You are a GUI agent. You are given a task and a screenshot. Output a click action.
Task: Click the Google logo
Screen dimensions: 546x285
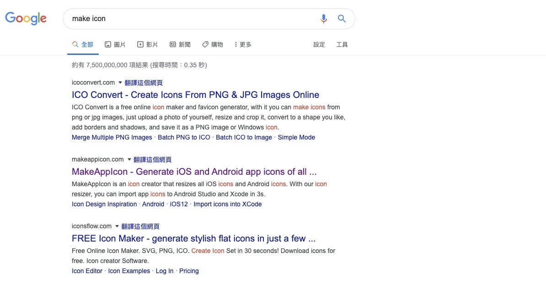coord(26,18)
